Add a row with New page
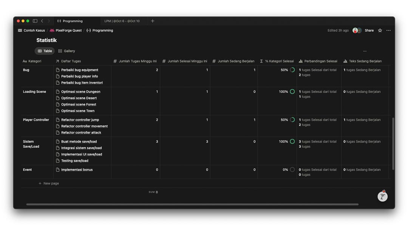This screenshot has height=227, width=408. pos(49,183)
